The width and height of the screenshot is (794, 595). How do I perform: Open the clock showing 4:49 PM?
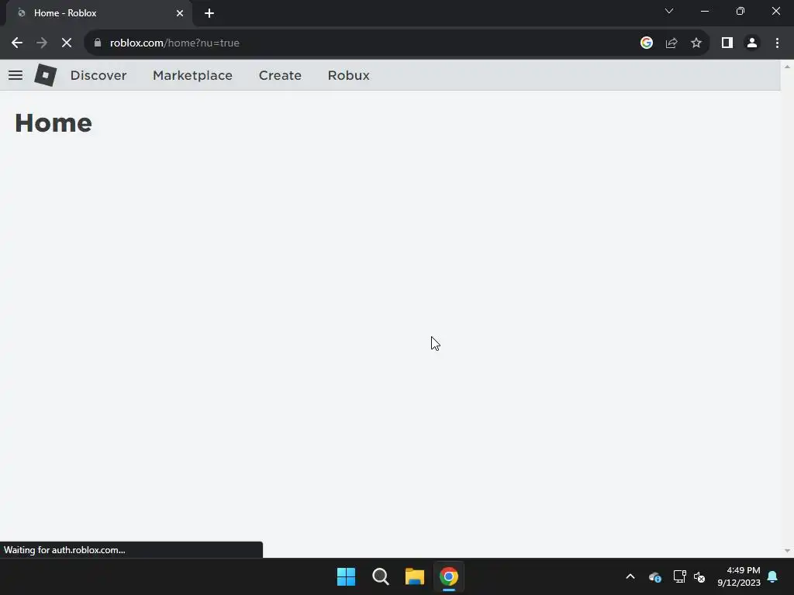[739, 576]
